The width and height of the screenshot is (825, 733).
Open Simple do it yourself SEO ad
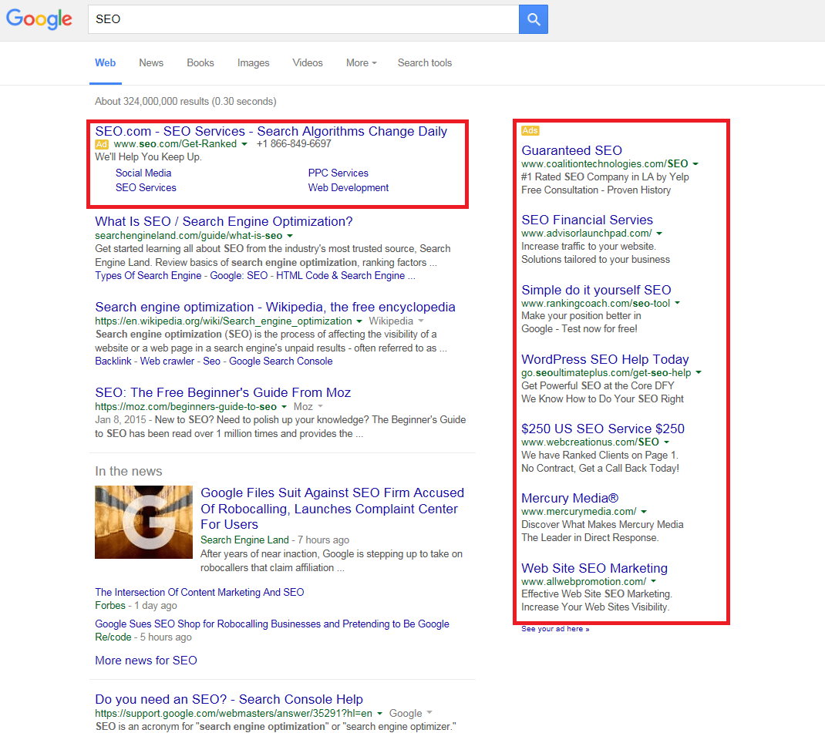pyautogui.click(x=596, y=291)
